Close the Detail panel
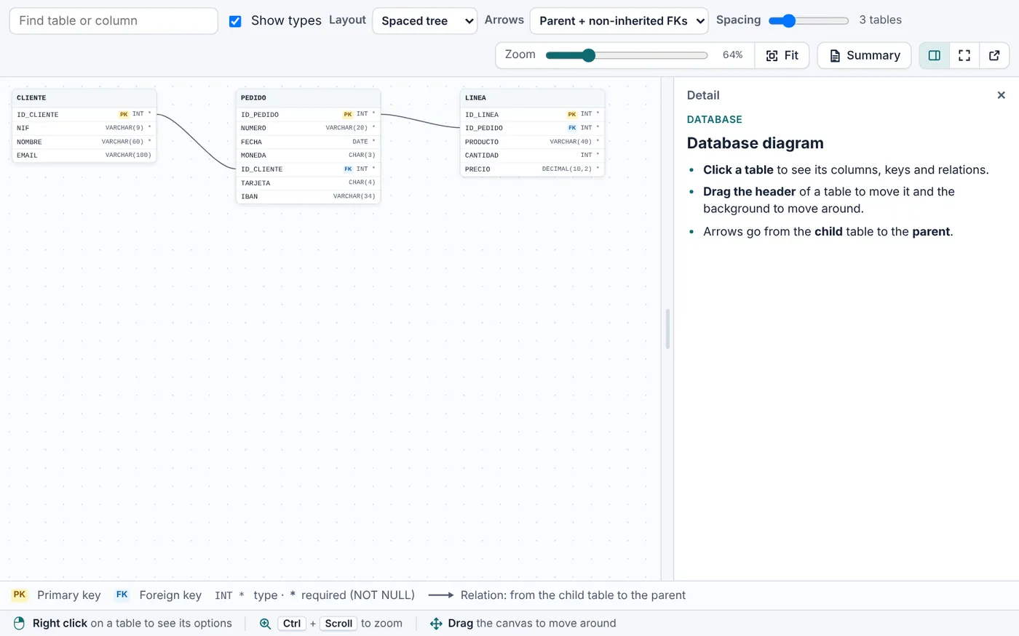 click(x=1001, y=95)
